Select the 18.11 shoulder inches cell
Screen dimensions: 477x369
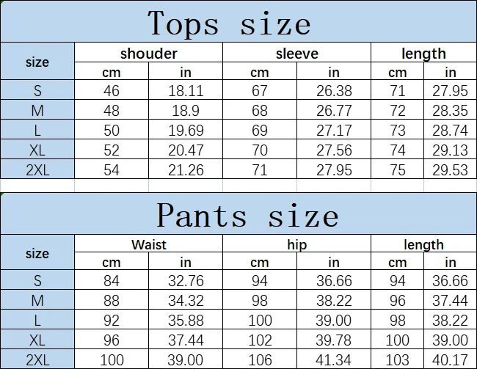coord(186,91)
